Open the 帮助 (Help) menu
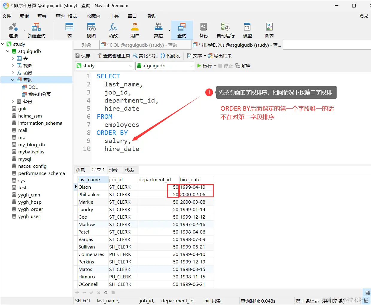This screenshot has height=305, width=371. [152, 16]
